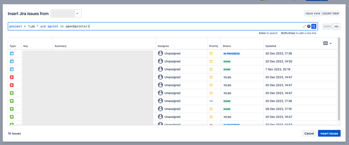
Task: Select the JQL search mode
Action: click(x=336, y=26)
